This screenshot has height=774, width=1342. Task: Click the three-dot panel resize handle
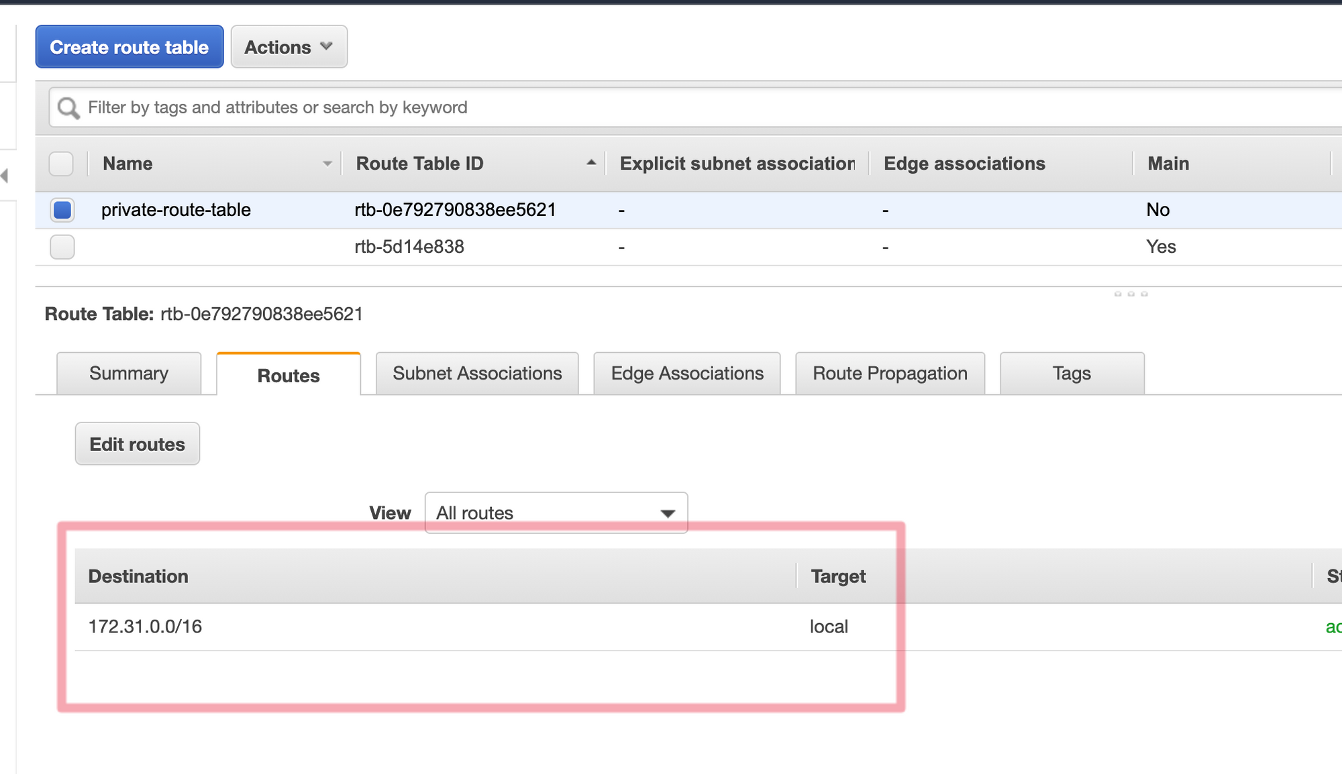[x=1131, y=294]
